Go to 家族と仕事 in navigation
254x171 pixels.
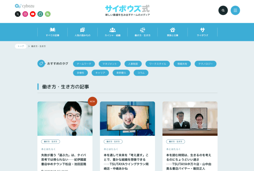point(172,32)
